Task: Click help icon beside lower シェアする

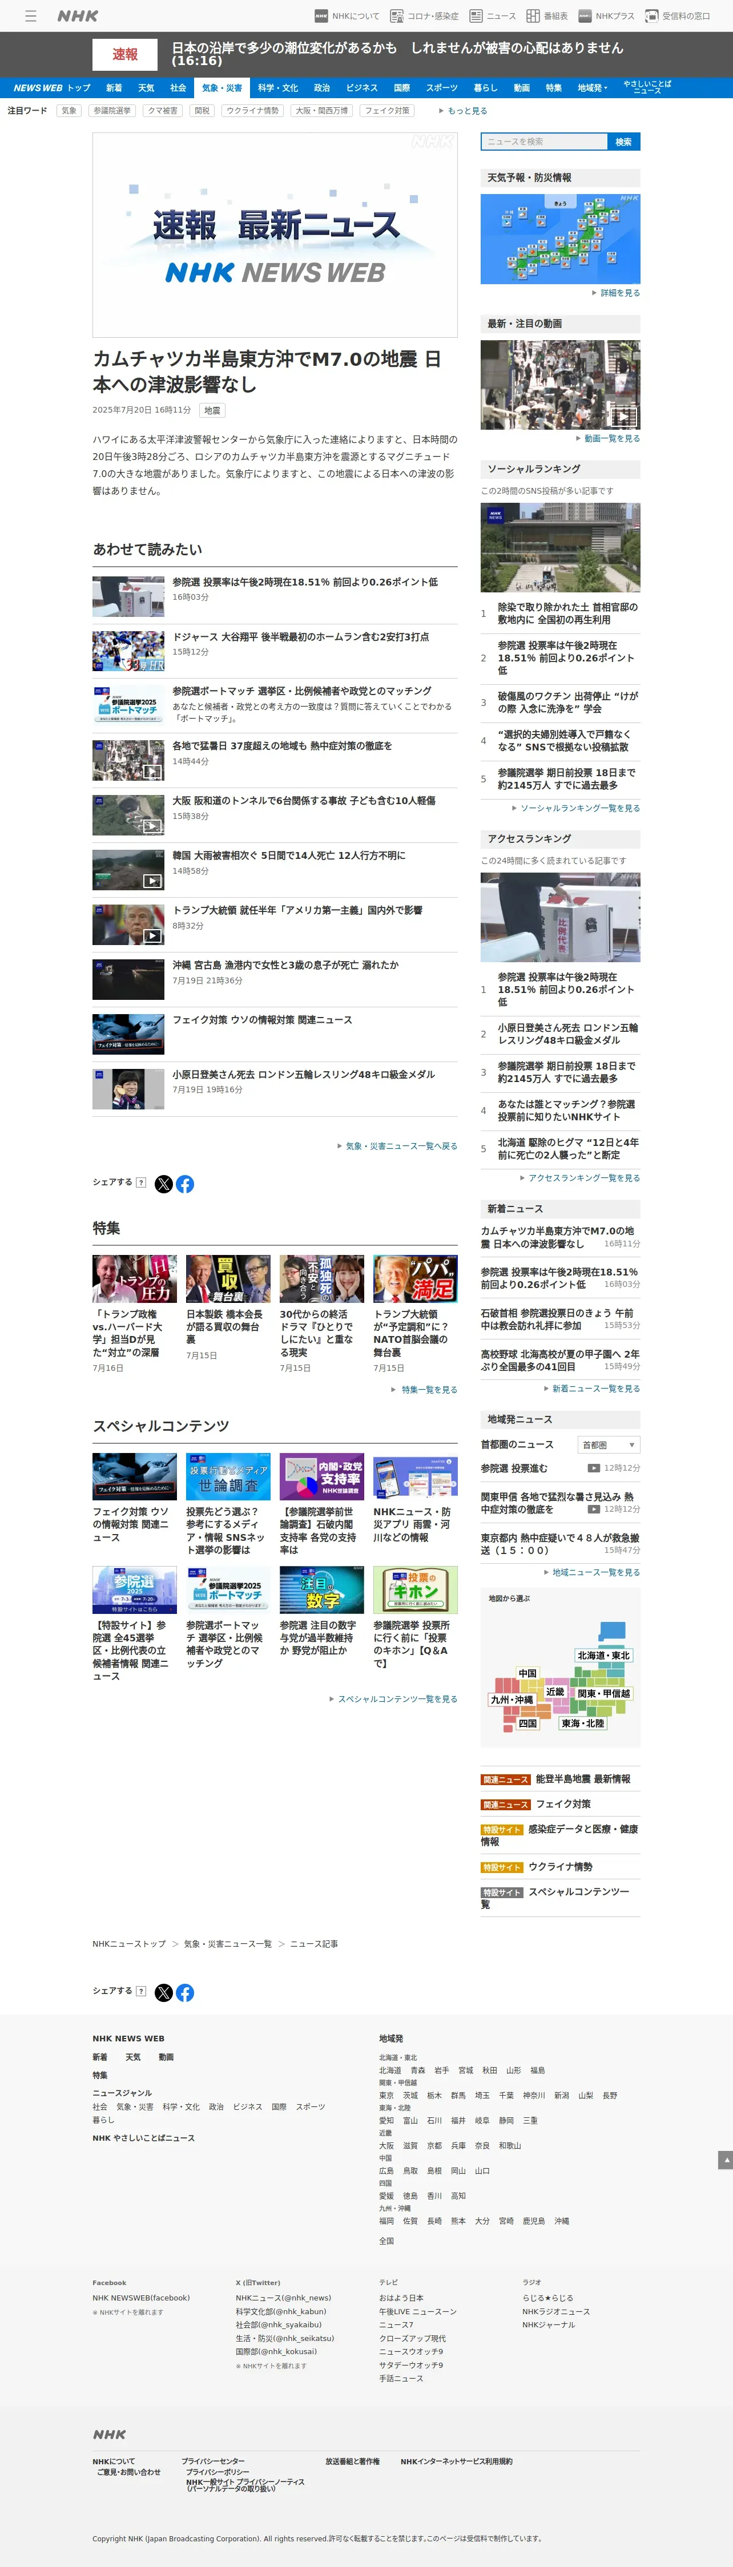Action: click(x=140, y=1992)
